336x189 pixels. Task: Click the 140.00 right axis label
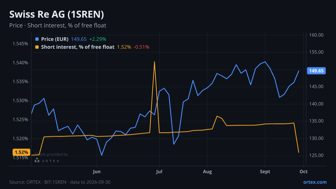pyautogui.click(x=316, y=104)
